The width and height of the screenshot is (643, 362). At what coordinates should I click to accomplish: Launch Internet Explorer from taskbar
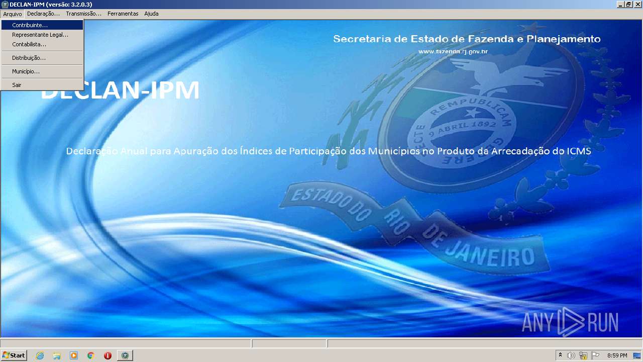tap(40, 355)
